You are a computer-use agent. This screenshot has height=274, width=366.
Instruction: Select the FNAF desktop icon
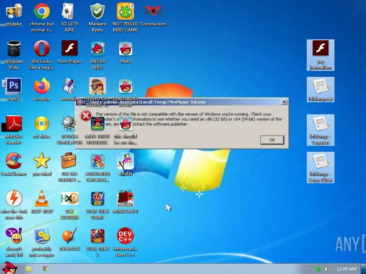[x=125, y=52]
